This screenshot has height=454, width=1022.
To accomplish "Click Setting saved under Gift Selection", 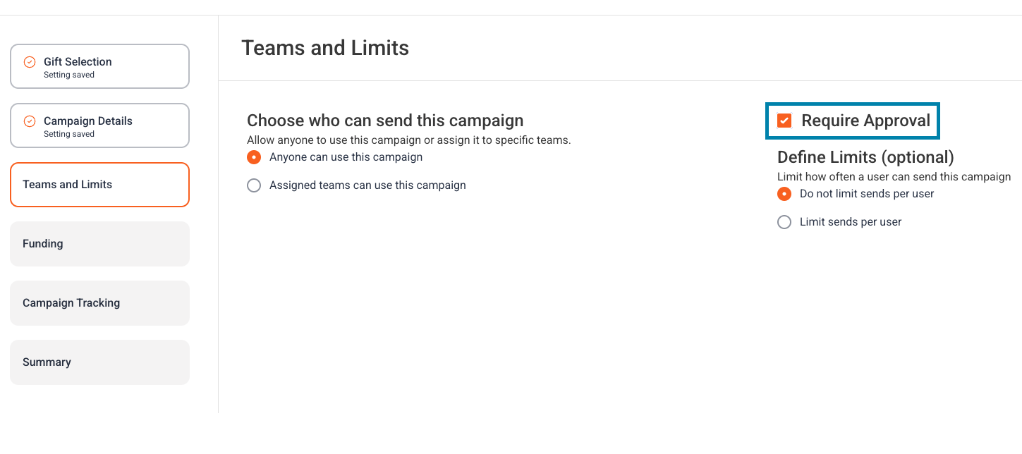I will pos(69,75).
